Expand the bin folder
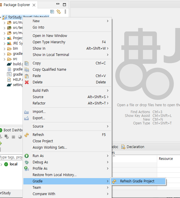 pyautogui.click(x=4, y=49)
